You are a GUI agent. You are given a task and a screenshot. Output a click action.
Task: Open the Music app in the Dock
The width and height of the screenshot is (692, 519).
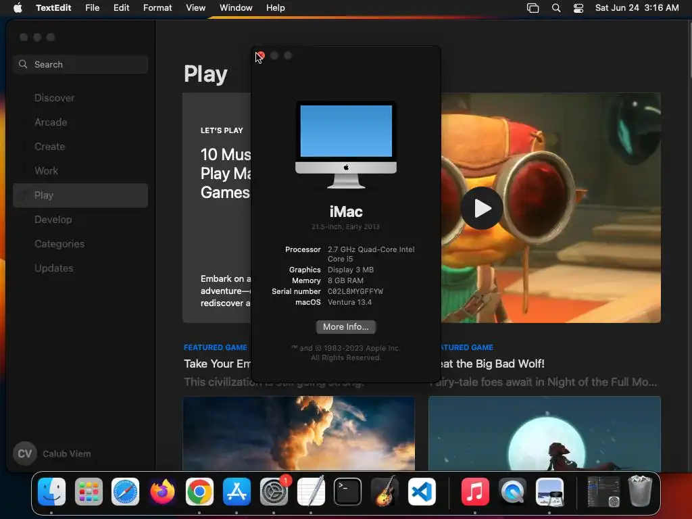click(x=475, y=492)
